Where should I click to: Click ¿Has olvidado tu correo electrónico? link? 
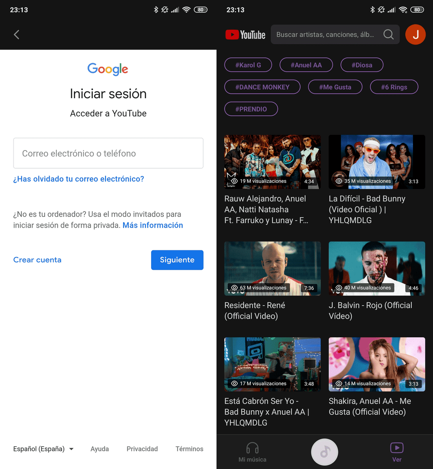click(x=79, y=179)
